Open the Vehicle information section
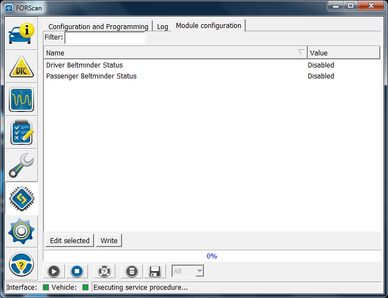The image size is (388, 298). tap(21, 33)
